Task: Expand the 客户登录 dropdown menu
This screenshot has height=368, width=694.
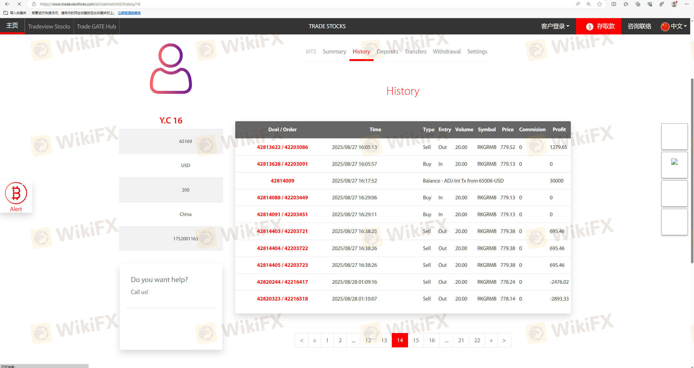Action: point(555,26)
